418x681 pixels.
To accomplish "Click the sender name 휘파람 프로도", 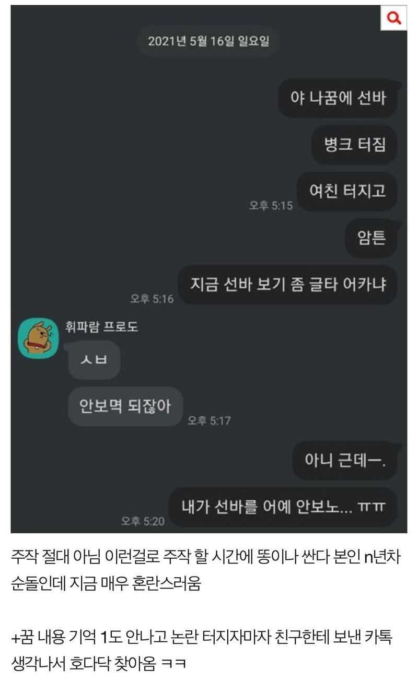I will click(x=101, y=328).
